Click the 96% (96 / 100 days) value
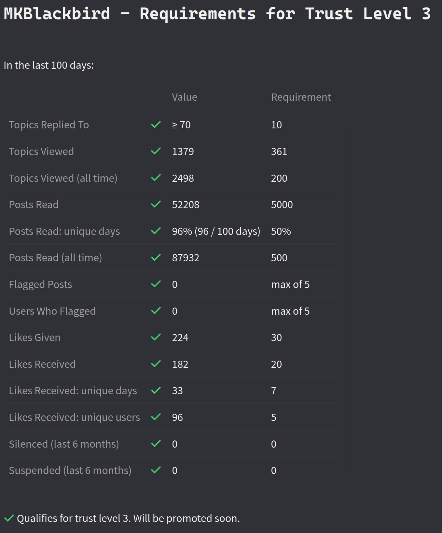The width and height of the screenshot is (442, 533). [x=216, y=231]
